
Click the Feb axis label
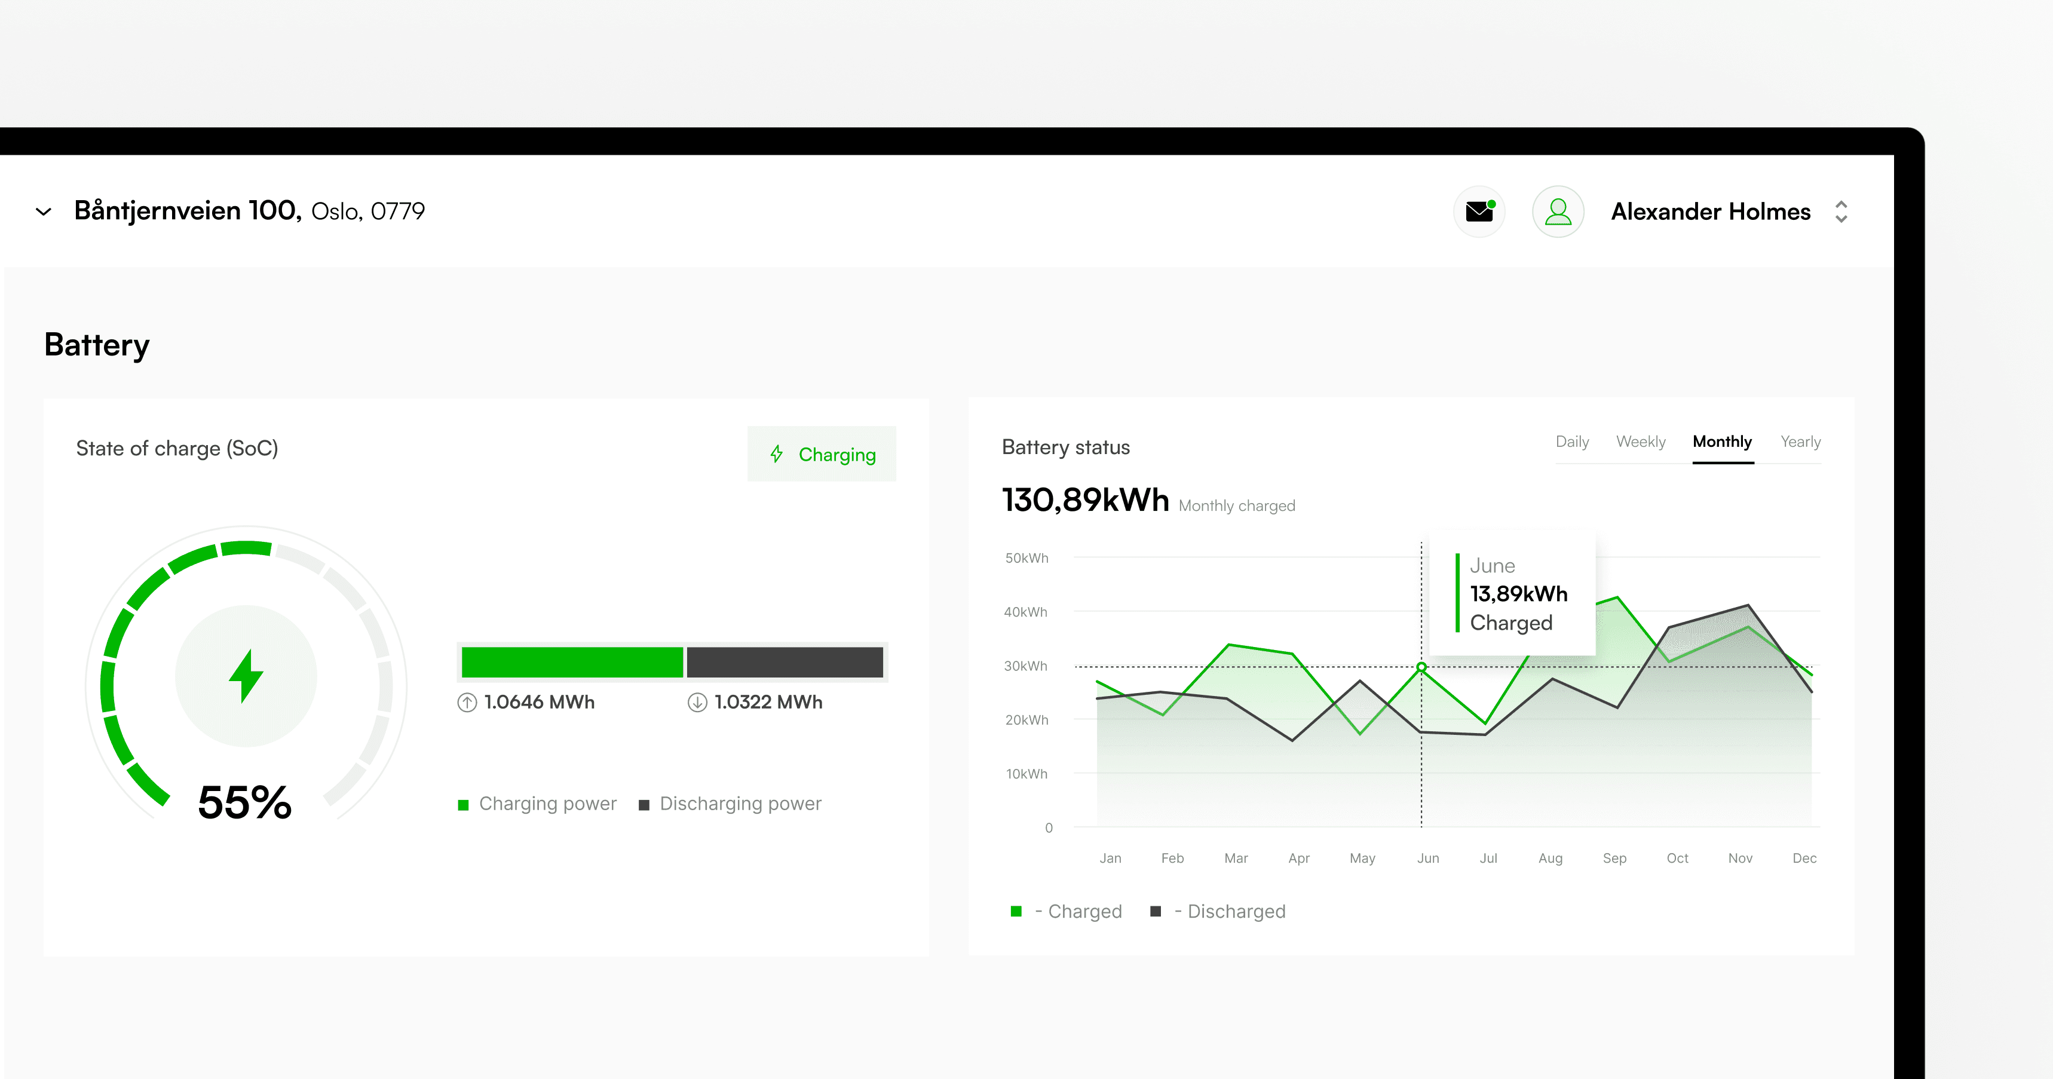point(1172,859)
